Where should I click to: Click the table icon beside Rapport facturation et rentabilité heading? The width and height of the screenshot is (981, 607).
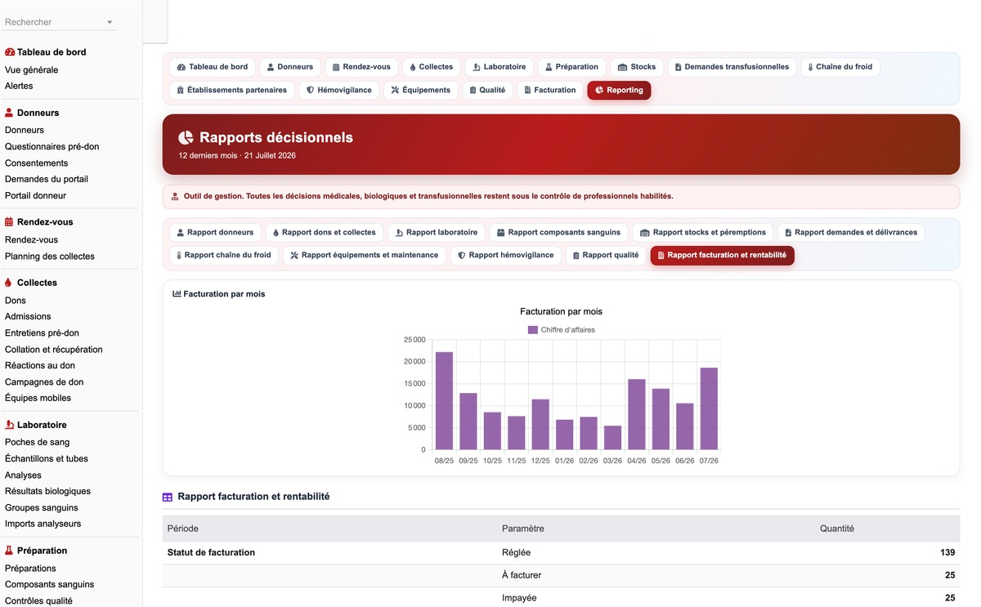click(x=168, y=497)
